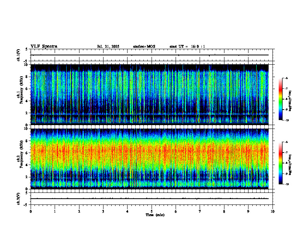Click the 'ch.3(V)' axis label
Viewport: 307px width, 237px height.
(x=19, y=199)
